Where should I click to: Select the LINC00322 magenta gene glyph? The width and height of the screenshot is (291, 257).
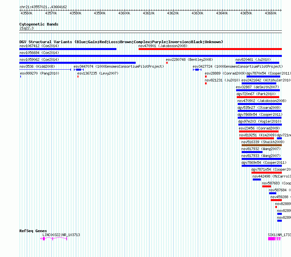pos(54,239)
